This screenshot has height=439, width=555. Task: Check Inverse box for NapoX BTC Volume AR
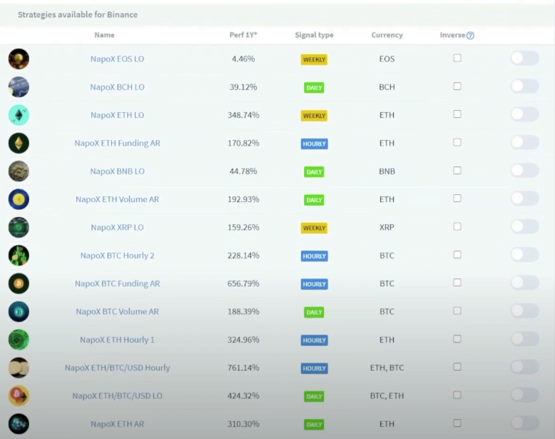coord(457,311)
